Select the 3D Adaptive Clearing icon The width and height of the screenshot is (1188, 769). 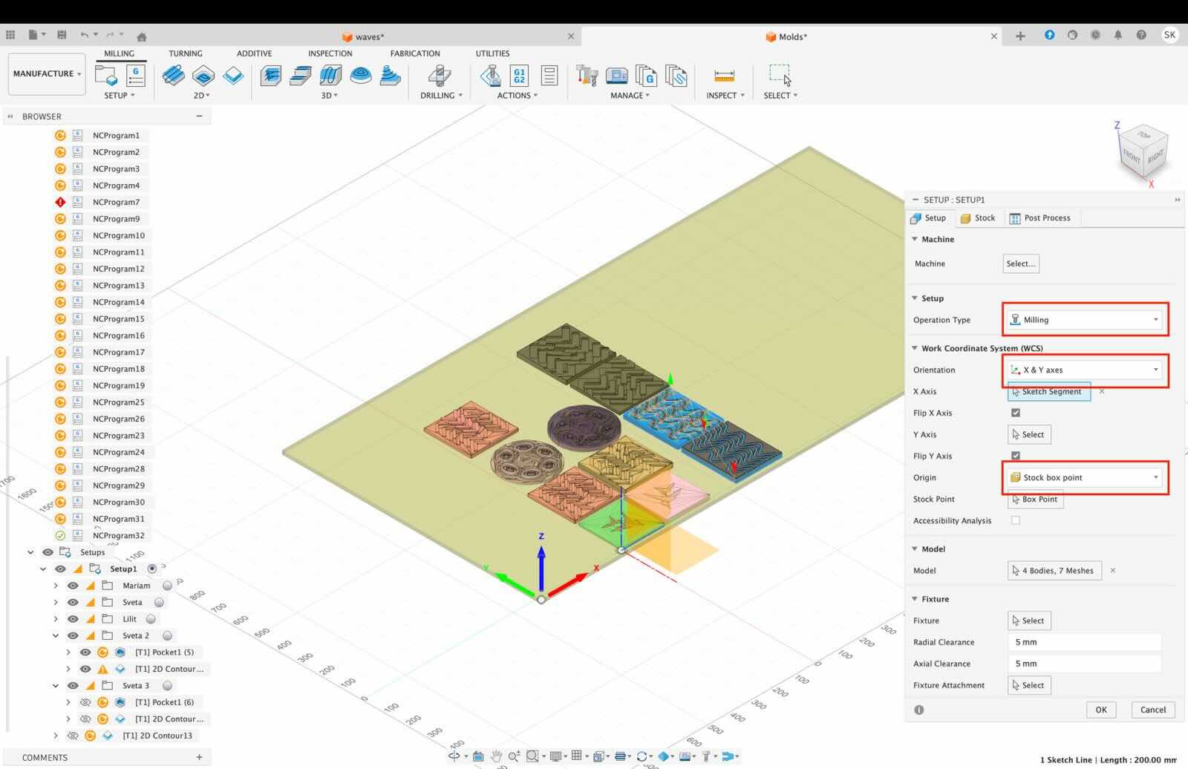pyautogui.click(x=271, y=75)
